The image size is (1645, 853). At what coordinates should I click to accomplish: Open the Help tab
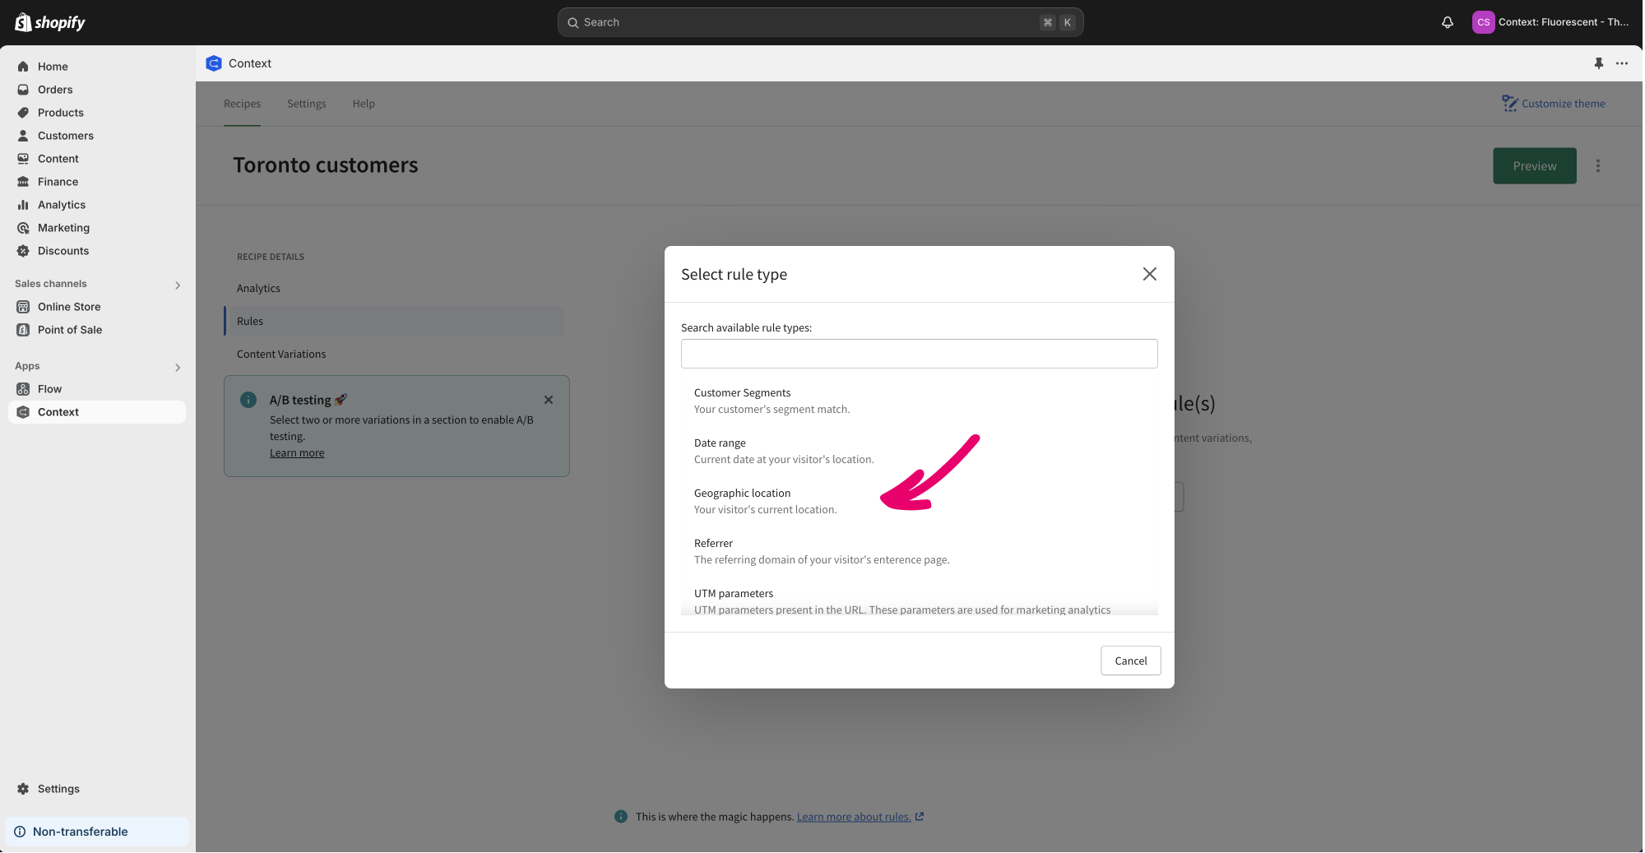point(364,104)
